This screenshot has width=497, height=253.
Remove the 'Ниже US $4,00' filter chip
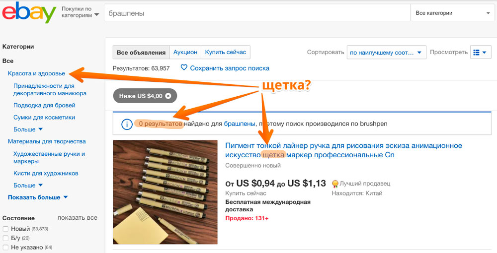168,96
